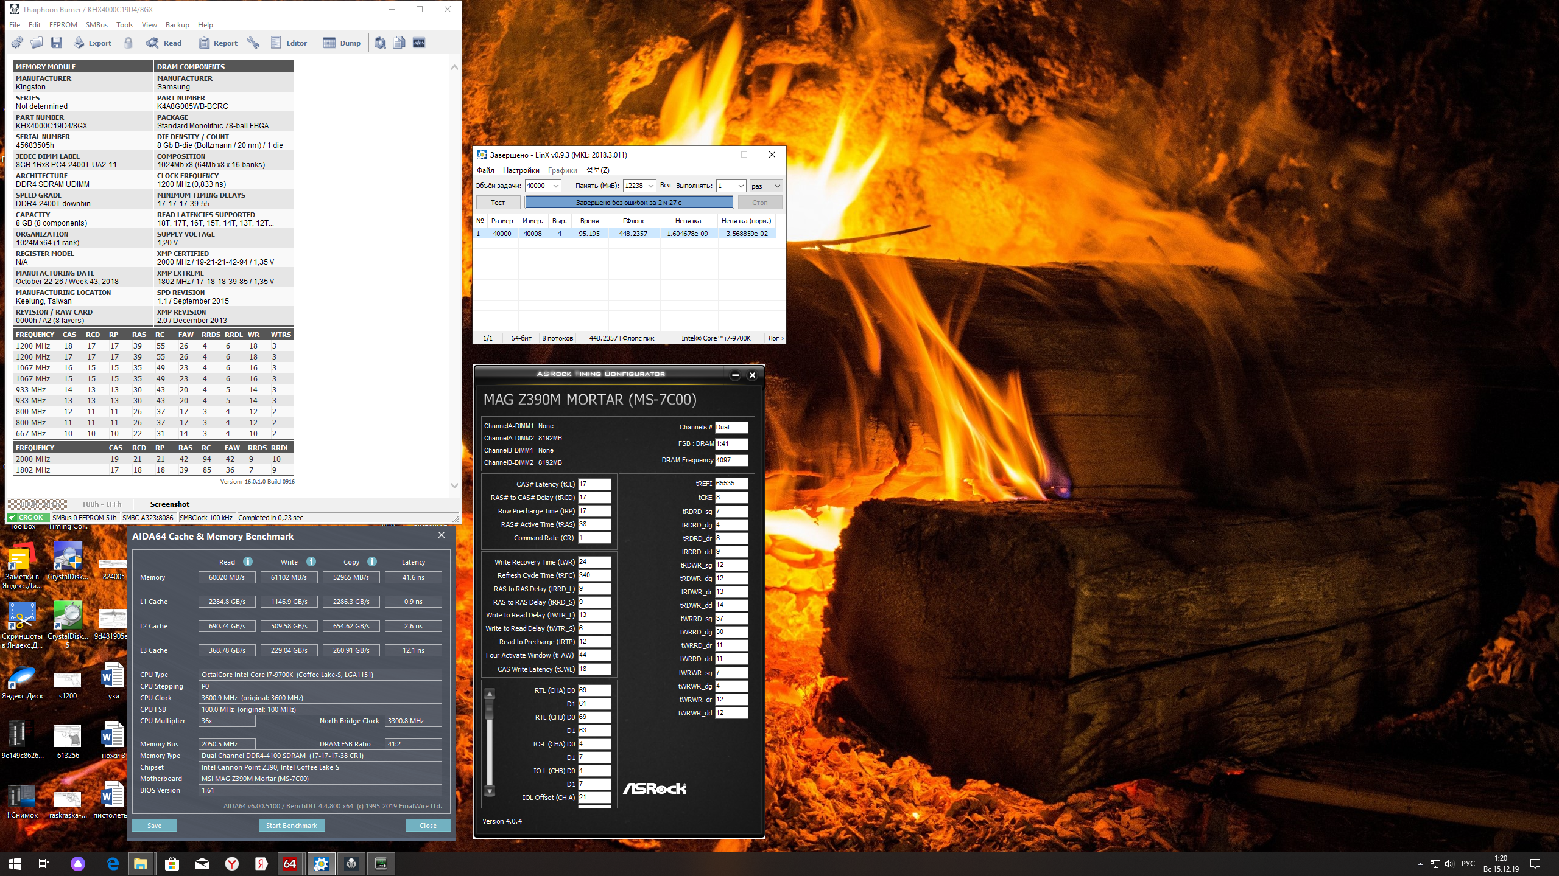Viewport: 1559px width, 876px height.
Task: Click the AIDA64 icon on the taskbar
Action: coord(290,863)
